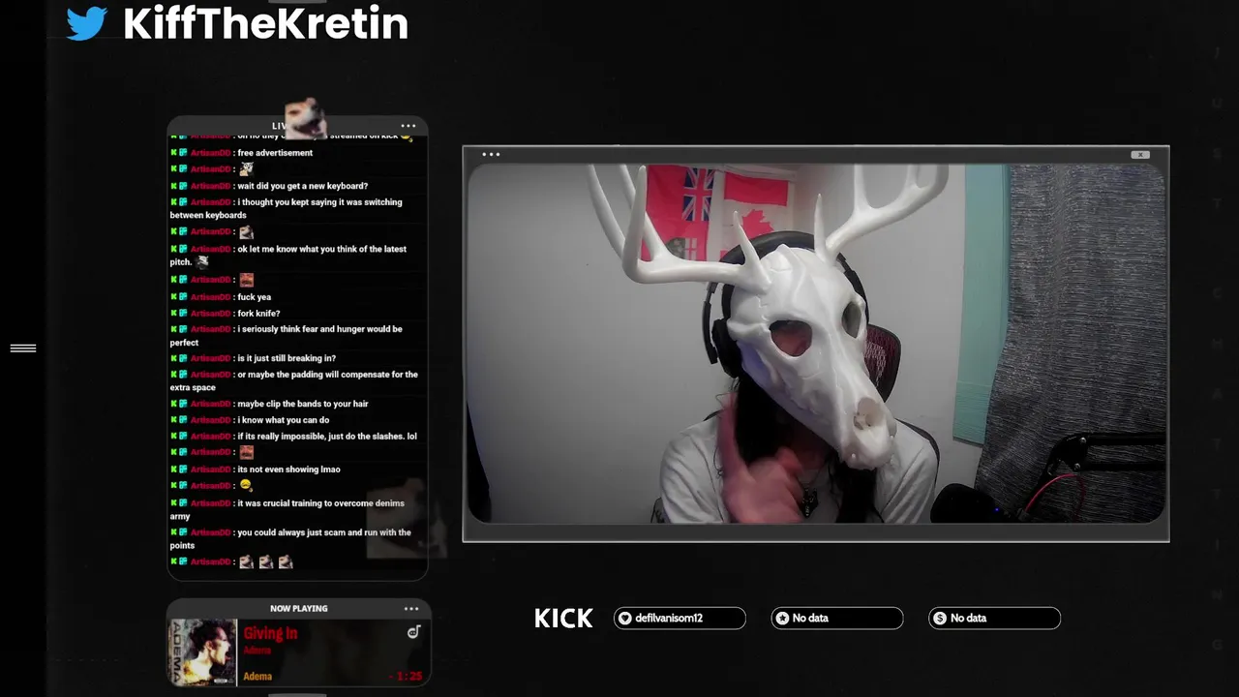Screen dimensions: 1239x697
Task: Click the Adema album art thumbnail
Action: (203, 652)
